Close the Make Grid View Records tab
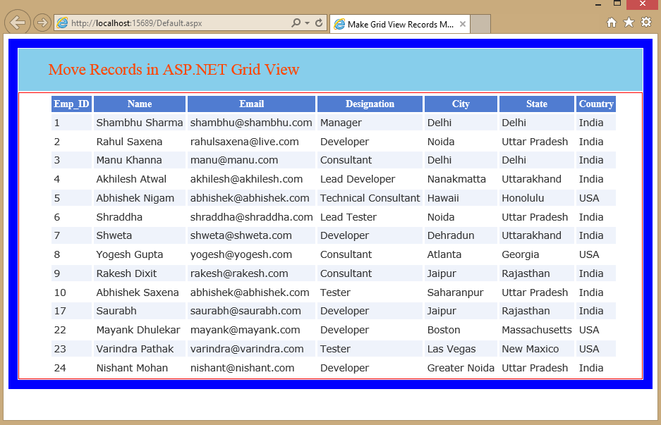661x425 pixels. pos(463,24)
